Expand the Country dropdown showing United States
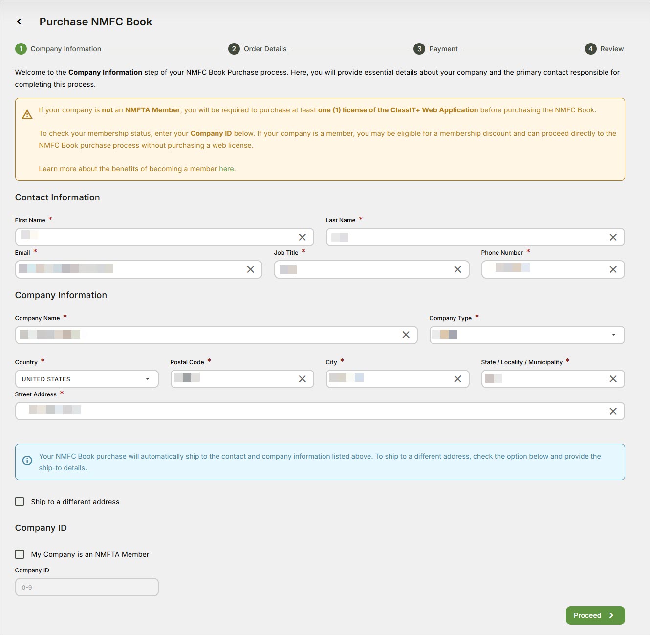The height and width of the screenshot is (635, 650). pos(147,379)
